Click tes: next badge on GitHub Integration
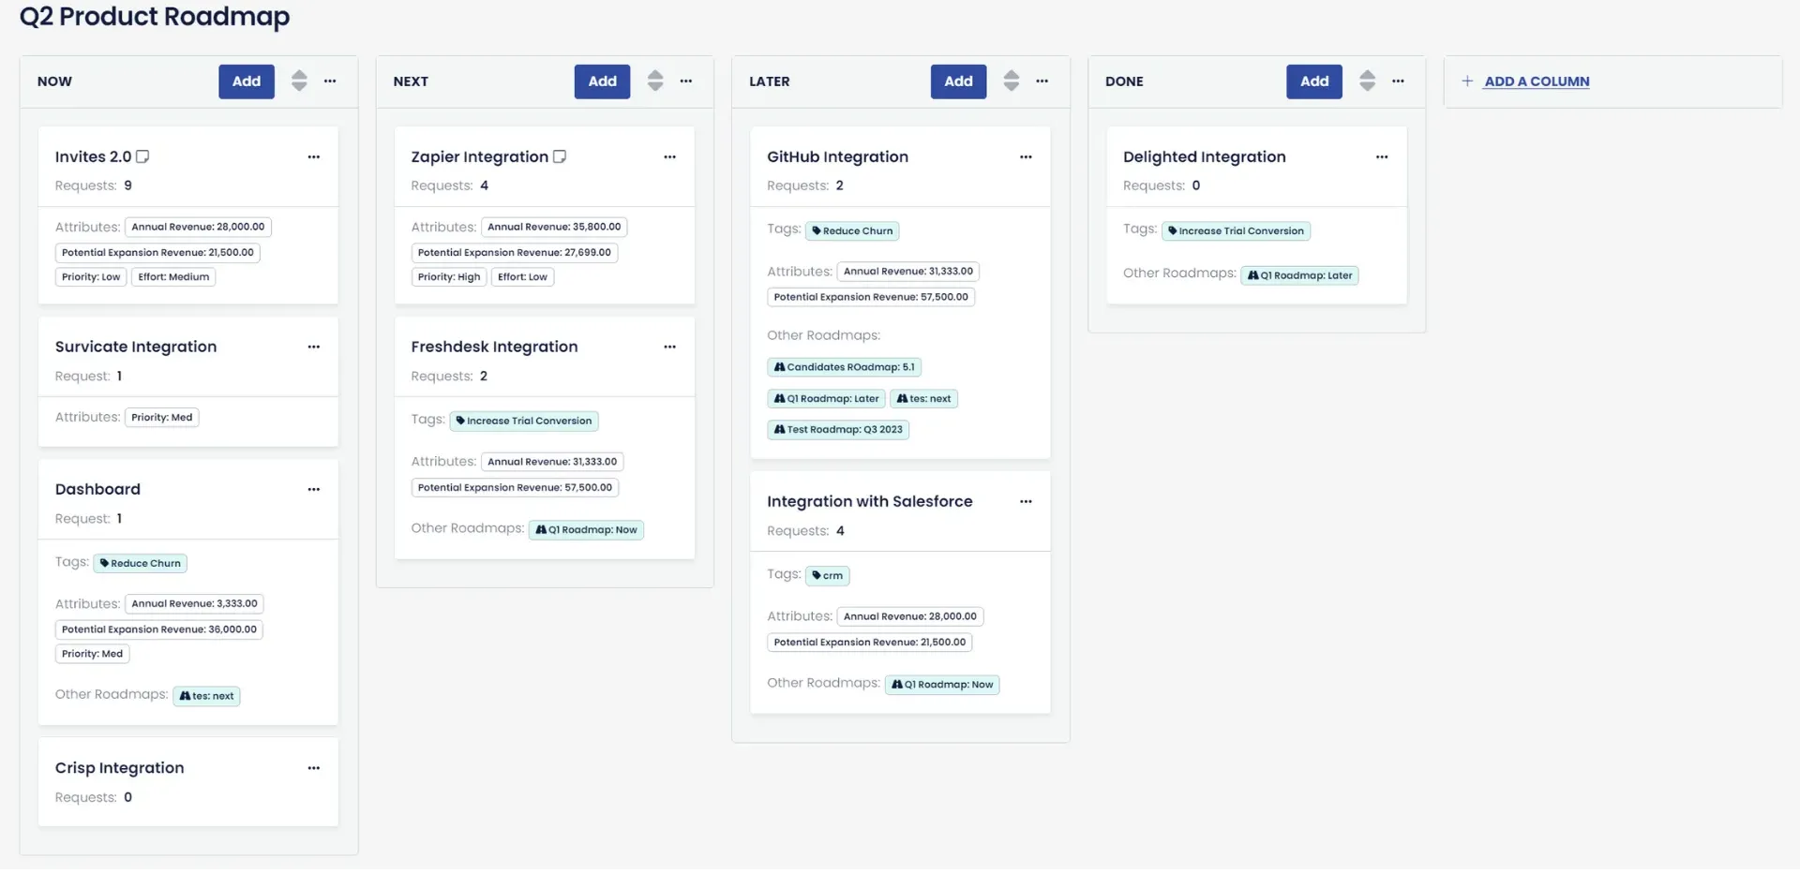The width and height of the screenshot is (1800, 873). tap(923, 399)
